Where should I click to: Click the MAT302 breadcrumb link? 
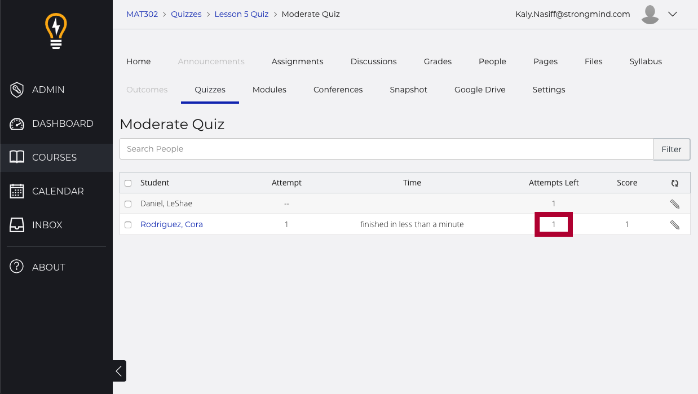point(142,14)
